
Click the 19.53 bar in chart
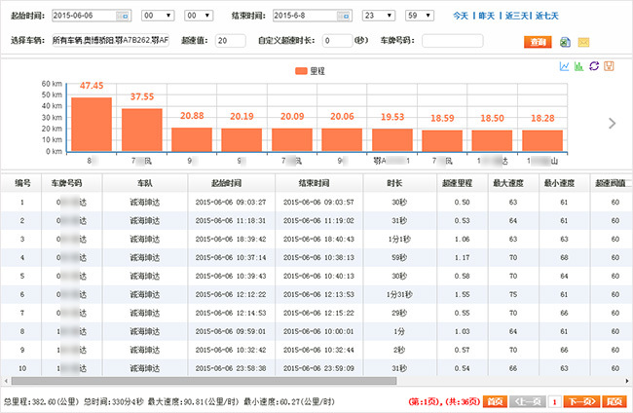pos(392,140)
